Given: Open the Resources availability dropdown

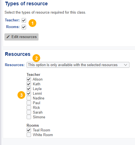Looking at the screenshot, I should [78, 65].
